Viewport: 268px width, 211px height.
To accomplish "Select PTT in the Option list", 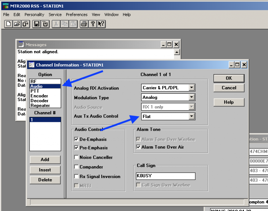I will click(45, 91).
